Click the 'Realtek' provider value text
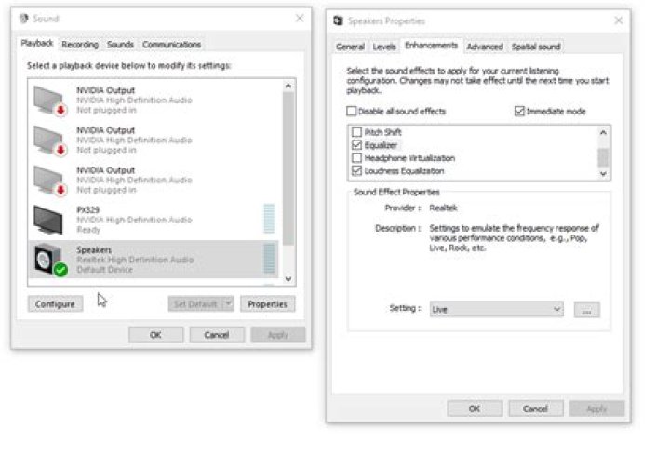This screenshot has width=670, height=469. [443, 208]
